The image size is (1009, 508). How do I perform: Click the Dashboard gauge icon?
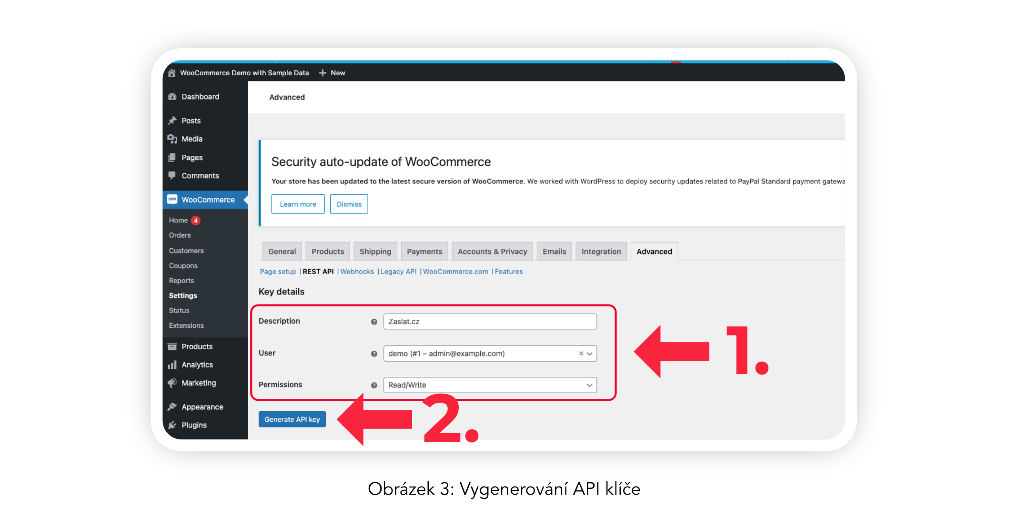(x=172, y=97)
